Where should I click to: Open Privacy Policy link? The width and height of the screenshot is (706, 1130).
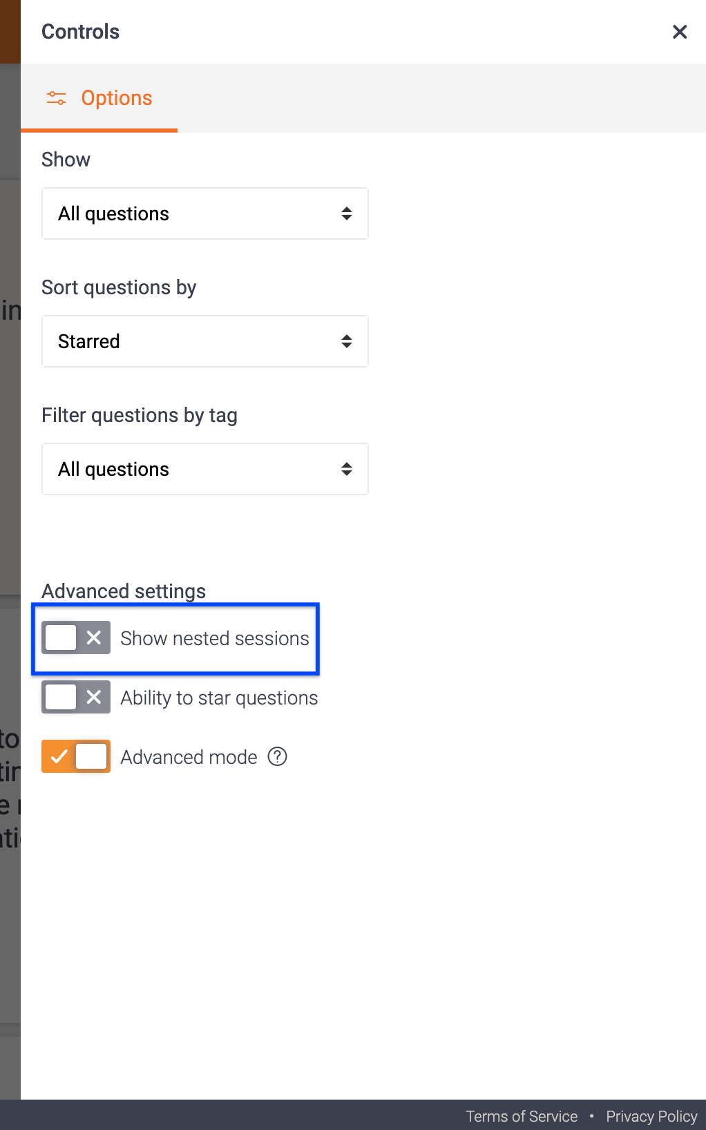651,1116
